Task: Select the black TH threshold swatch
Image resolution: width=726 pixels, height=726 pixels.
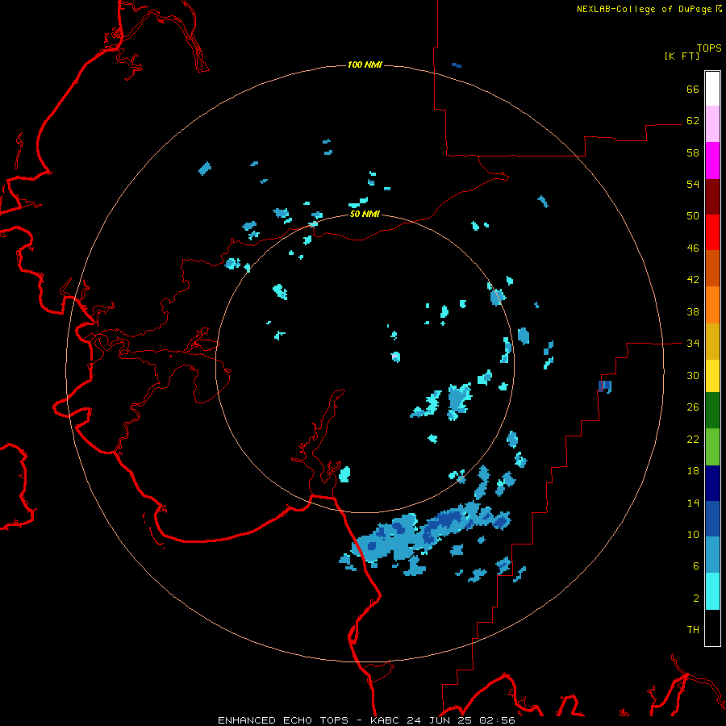Action: point(712,628)
